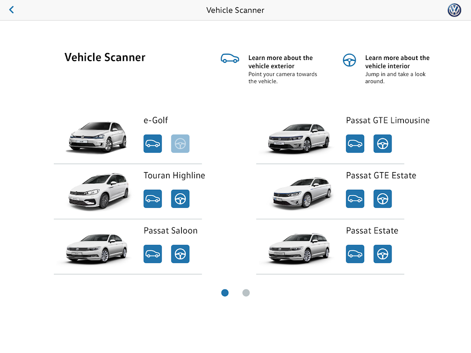Click 'Jump in and take a look around.'

tap(396, 78)
